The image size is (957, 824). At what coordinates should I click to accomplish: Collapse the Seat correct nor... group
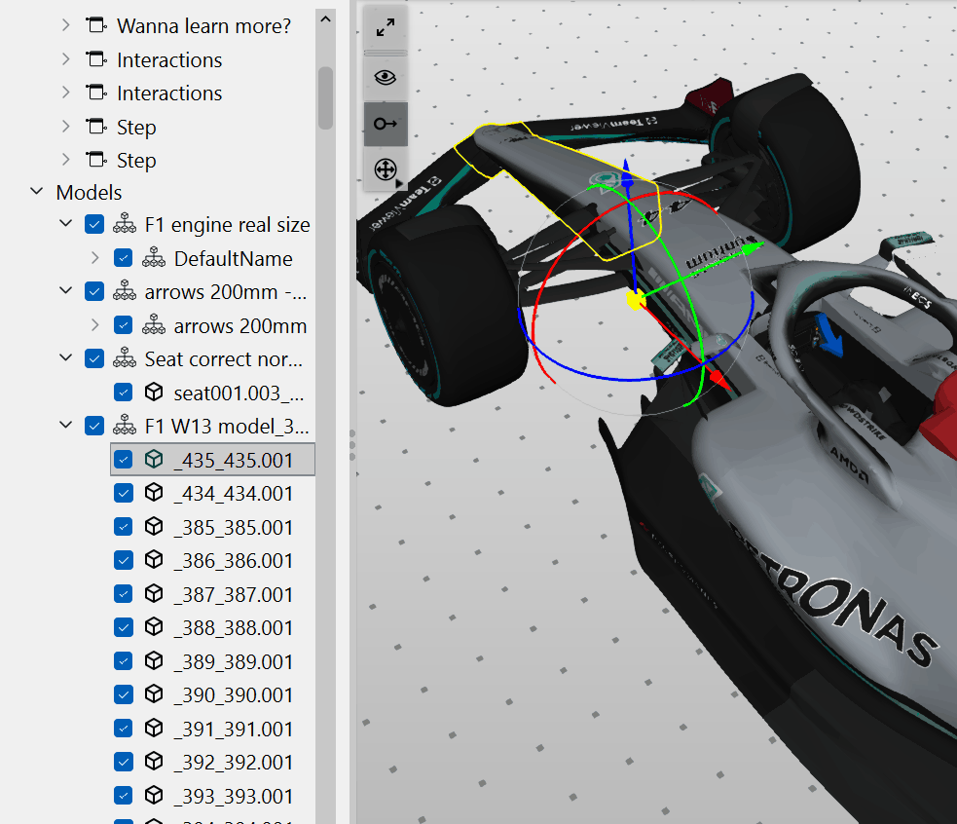(65, 357)
